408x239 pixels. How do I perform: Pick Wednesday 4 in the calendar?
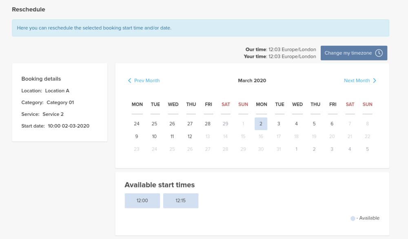[x=297, y=124]
